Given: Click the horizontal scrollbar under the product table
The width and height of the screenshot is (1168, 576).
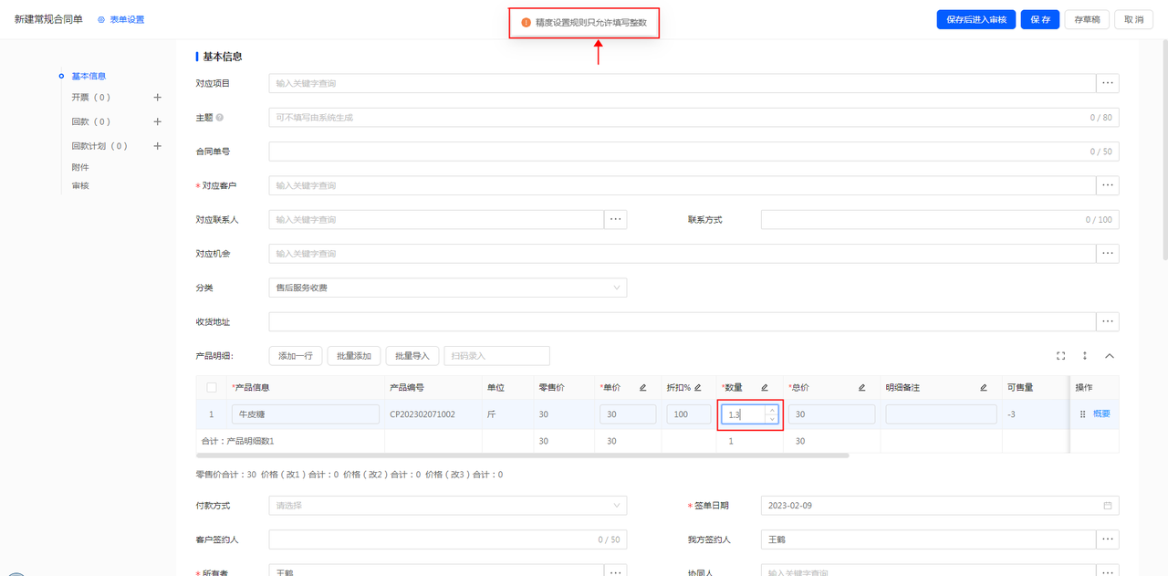Looking at the screenshot, I should [x=522, y=455].
